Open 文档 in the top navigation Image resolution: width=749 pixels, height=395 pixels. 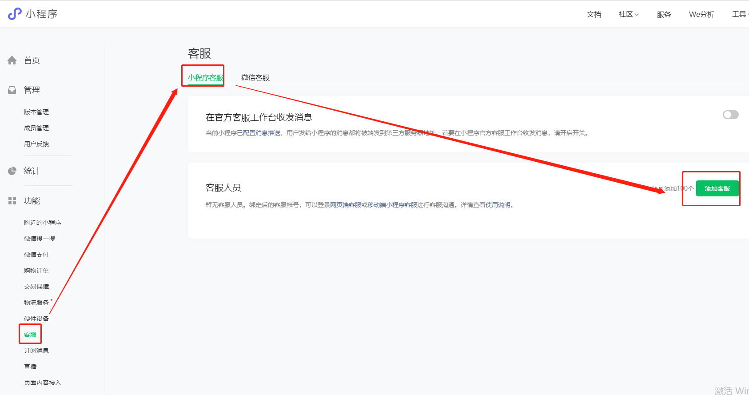pos(594,14)
